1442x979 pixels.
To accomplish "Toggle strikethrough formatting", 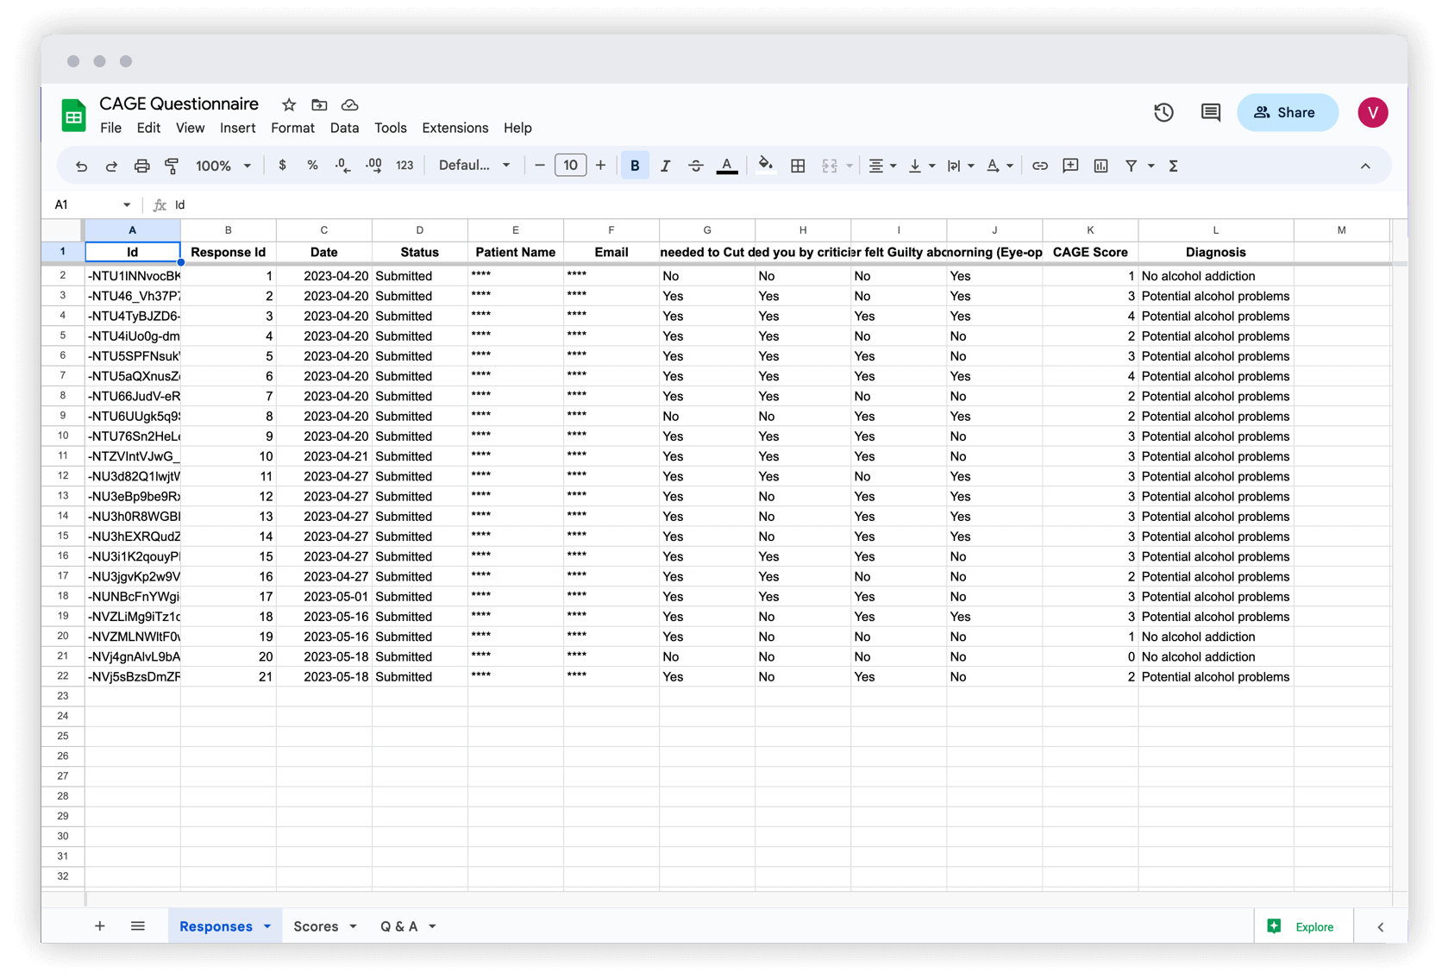I will (x=695, y=165).
